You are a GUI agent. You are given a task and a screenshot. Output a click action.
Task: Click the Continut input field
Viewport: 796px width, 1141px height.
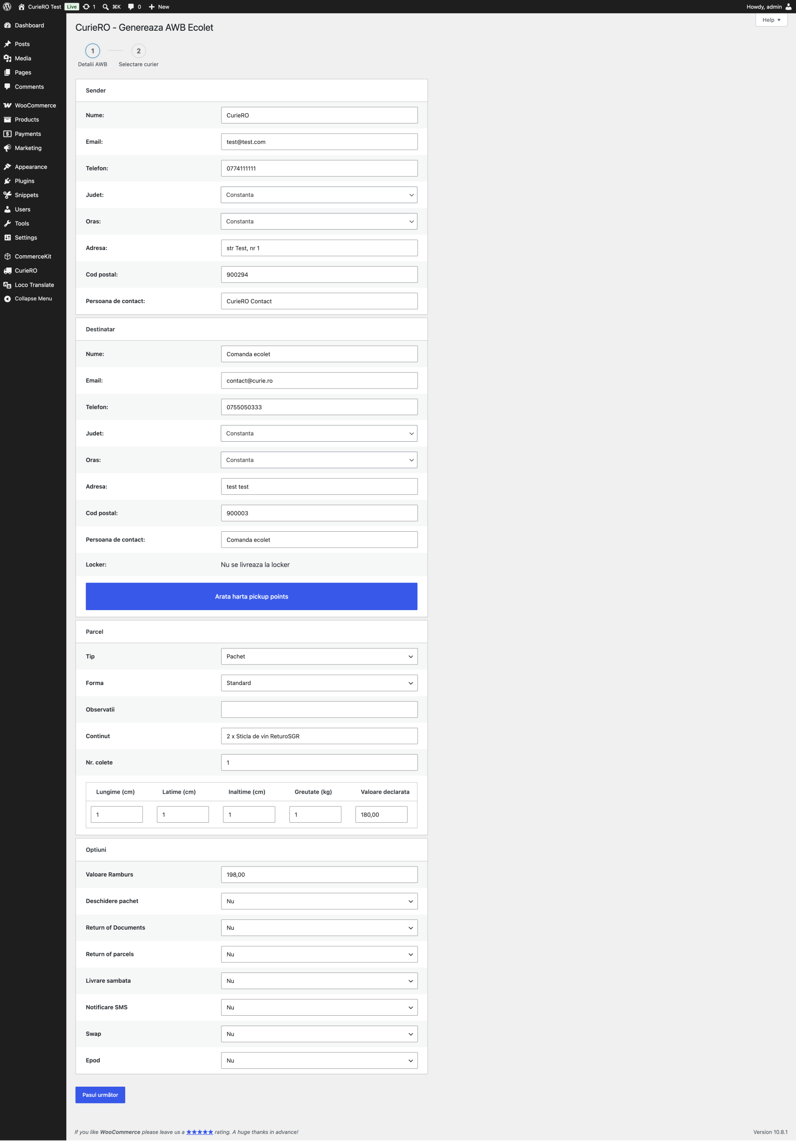pos(319,736)
